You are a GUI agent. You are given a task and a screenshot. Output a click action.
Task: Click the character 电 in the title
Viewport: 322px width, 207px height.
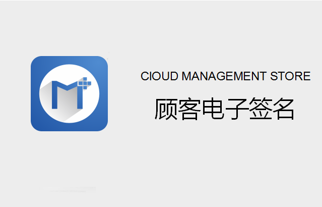pos(213,109)
